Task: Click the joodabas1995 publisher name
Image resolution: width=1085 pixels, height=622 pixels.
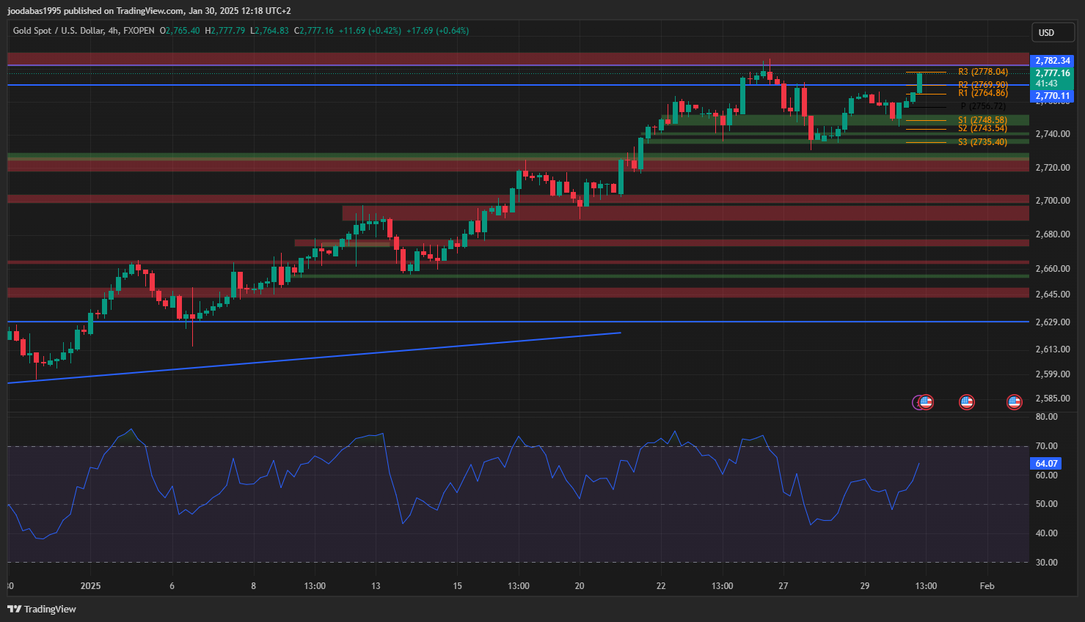Action: tap(34, 10)
